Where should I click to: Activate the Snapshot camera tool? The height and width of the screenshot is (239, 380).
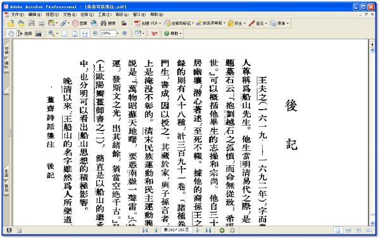click(x=39, y=34)
